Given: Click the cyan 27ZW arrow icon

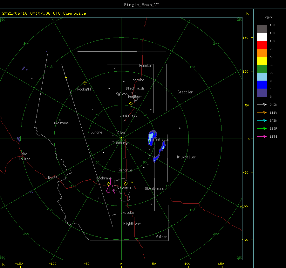Looking at the screenshot, I should 262,120.
